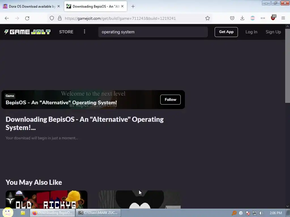
Task: Open the volume speaker tray icon
Action: coord(261,213)
